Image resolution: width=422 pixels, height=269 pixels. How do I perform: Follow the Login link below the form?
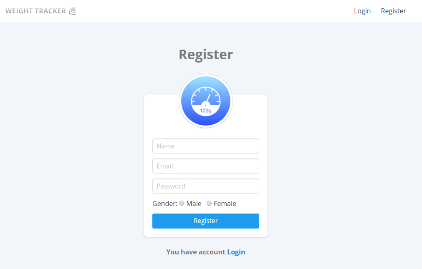click(236, 252)
